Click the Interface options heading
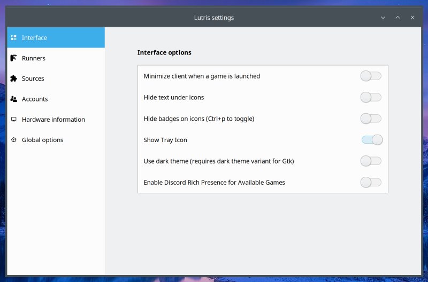The image size is (428, 282). point(164,52)
